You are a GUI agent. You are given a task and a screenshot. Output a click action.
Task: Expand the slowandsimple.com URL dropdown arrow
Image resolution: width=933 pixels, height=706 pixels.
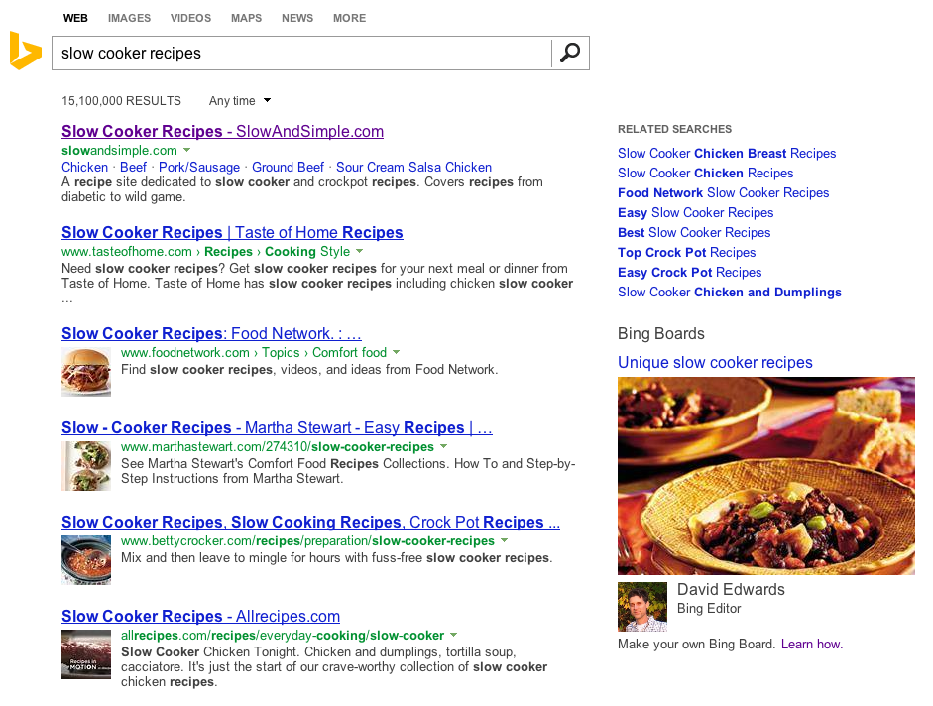pyautogui.click(x=186, y=150)
